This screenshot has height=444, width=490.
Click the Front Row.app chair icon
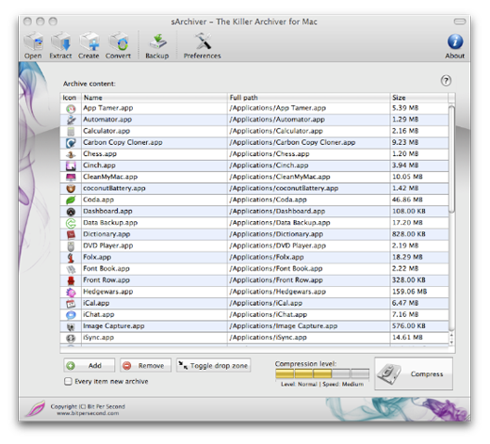point(71,280)
